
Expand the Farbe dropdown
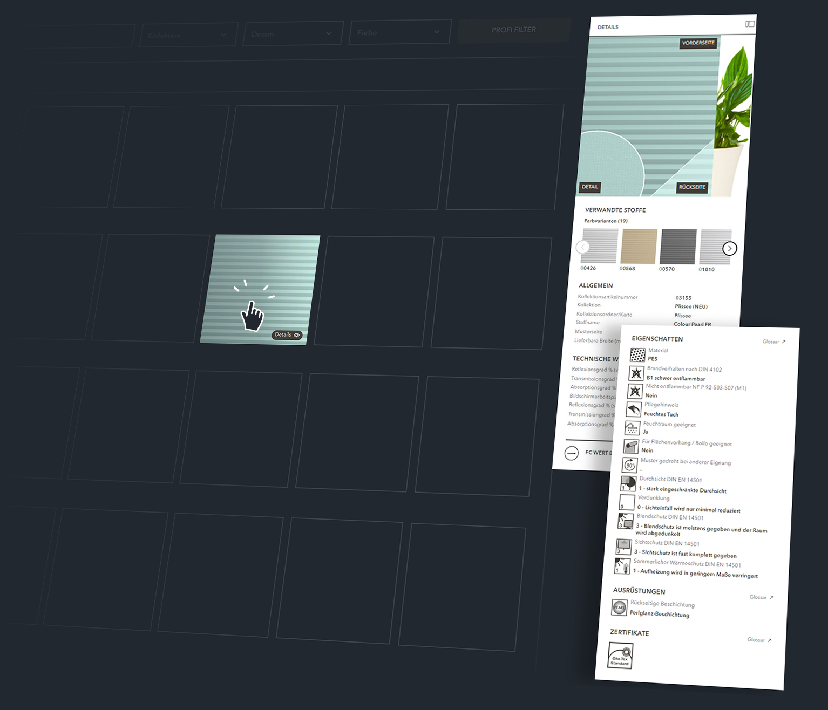point(400,32)
